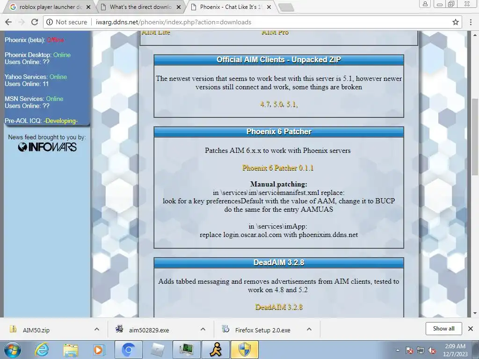Open the security shield taskbar icon
The image size is (479, 359).
click(244, 350)
